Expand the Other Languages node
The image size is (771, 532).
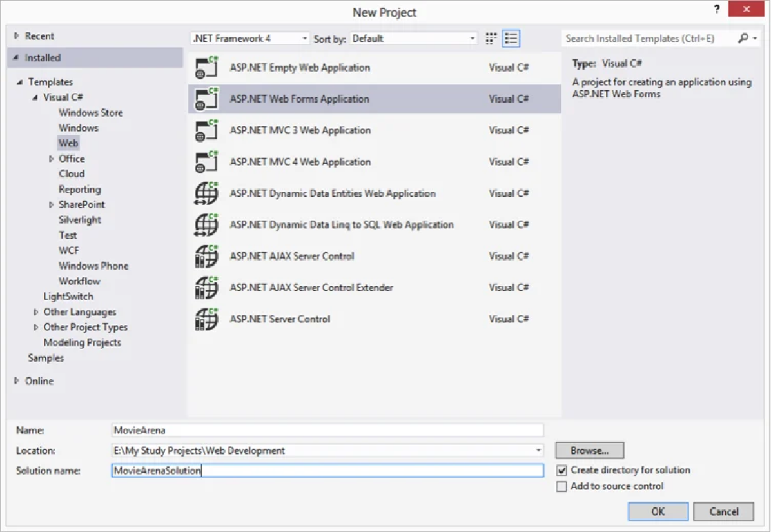(36, 311)
